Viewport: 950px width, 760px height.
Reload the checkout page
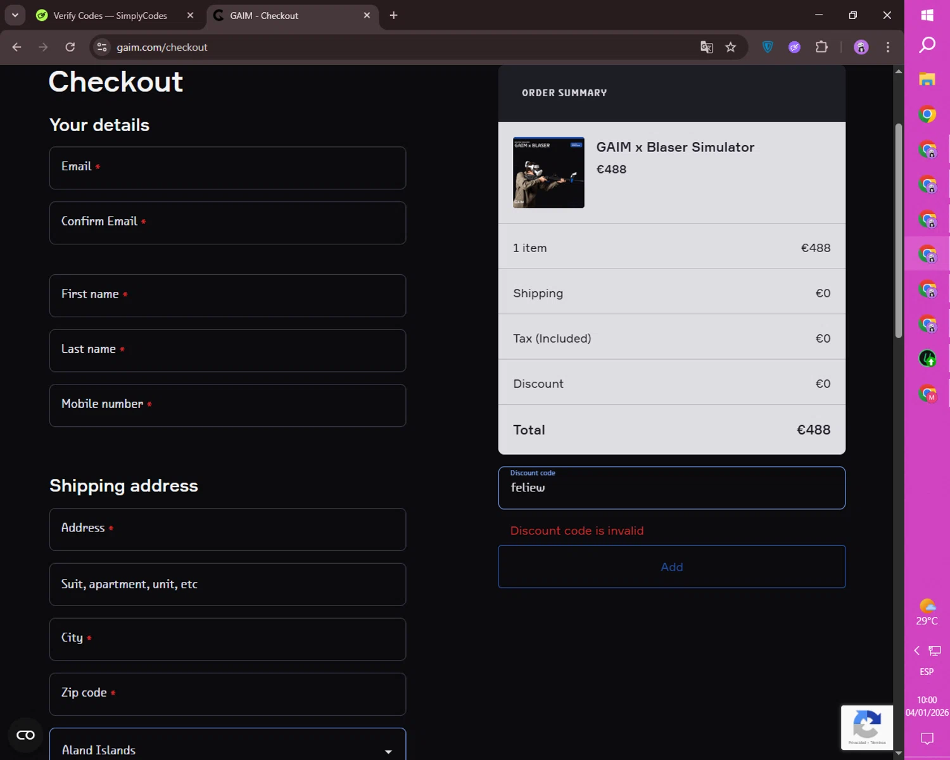point(70,47)
